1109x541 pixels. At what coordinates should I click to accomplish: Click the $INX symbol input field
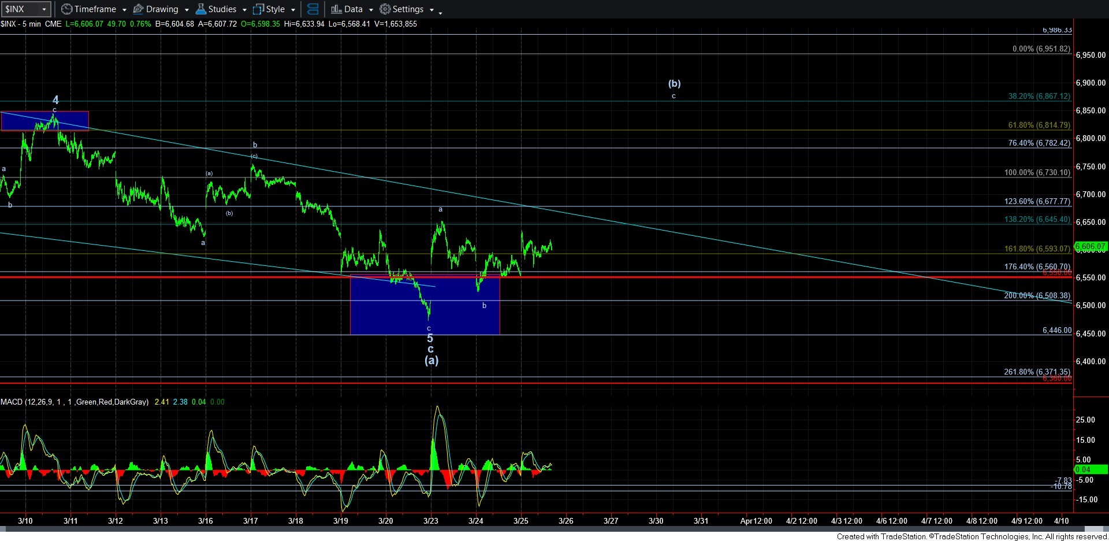[20, 9]
